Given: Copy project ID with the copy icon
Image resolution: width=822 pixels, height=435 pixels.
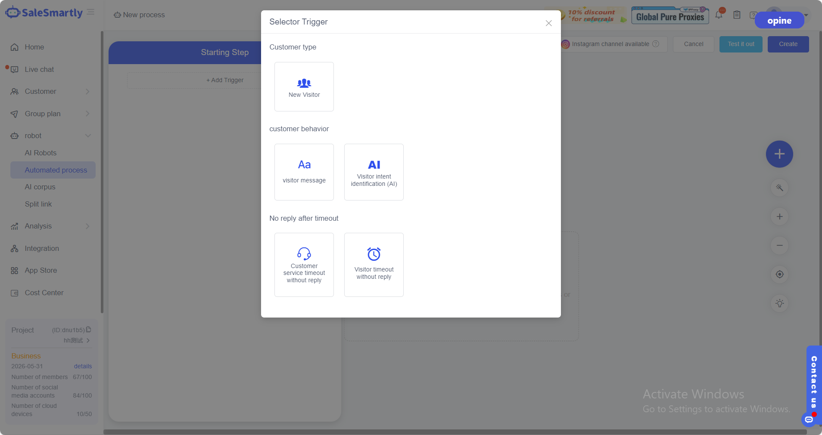Looking at the screenshot, I should (89, 330).
